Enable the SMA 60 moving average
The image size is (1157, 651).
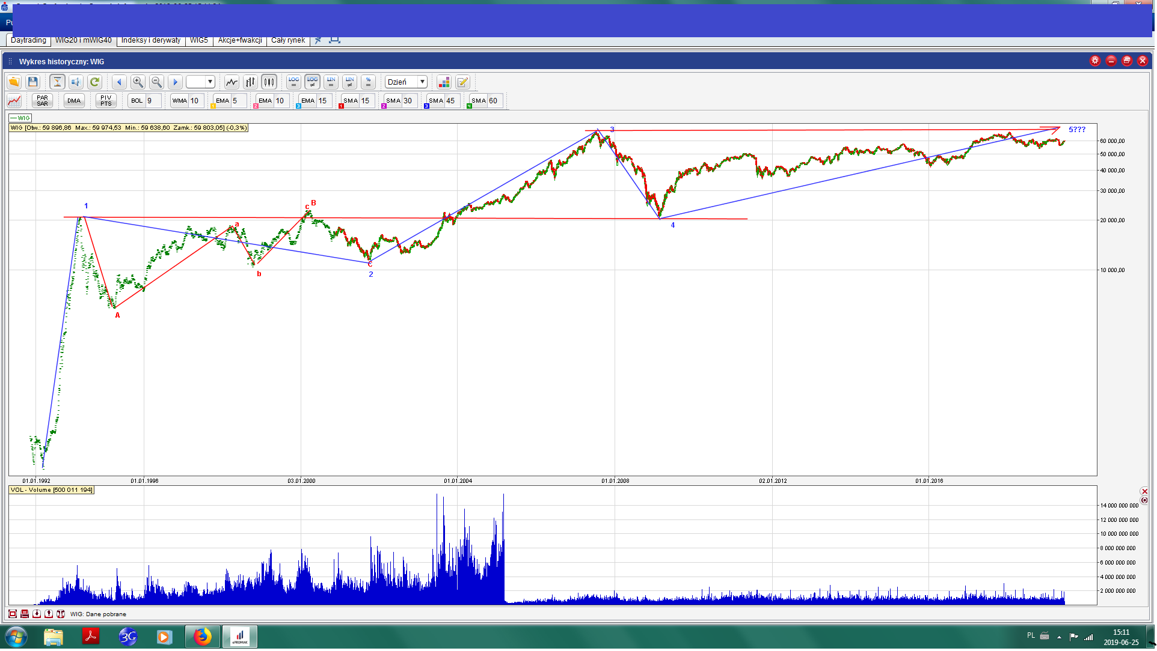click(x=479, y=101)
